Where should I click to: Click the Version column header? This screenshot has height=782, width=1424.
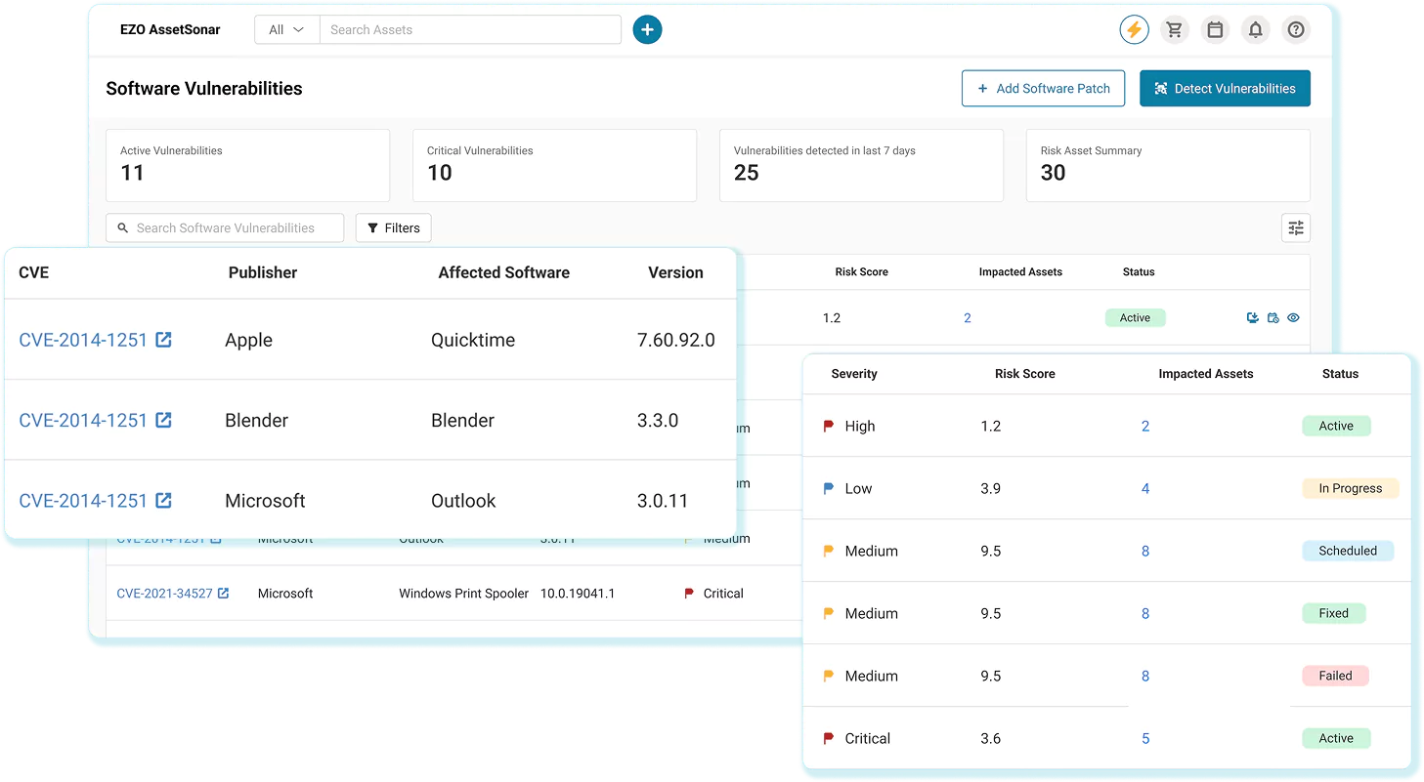click(x=675, y=273)
